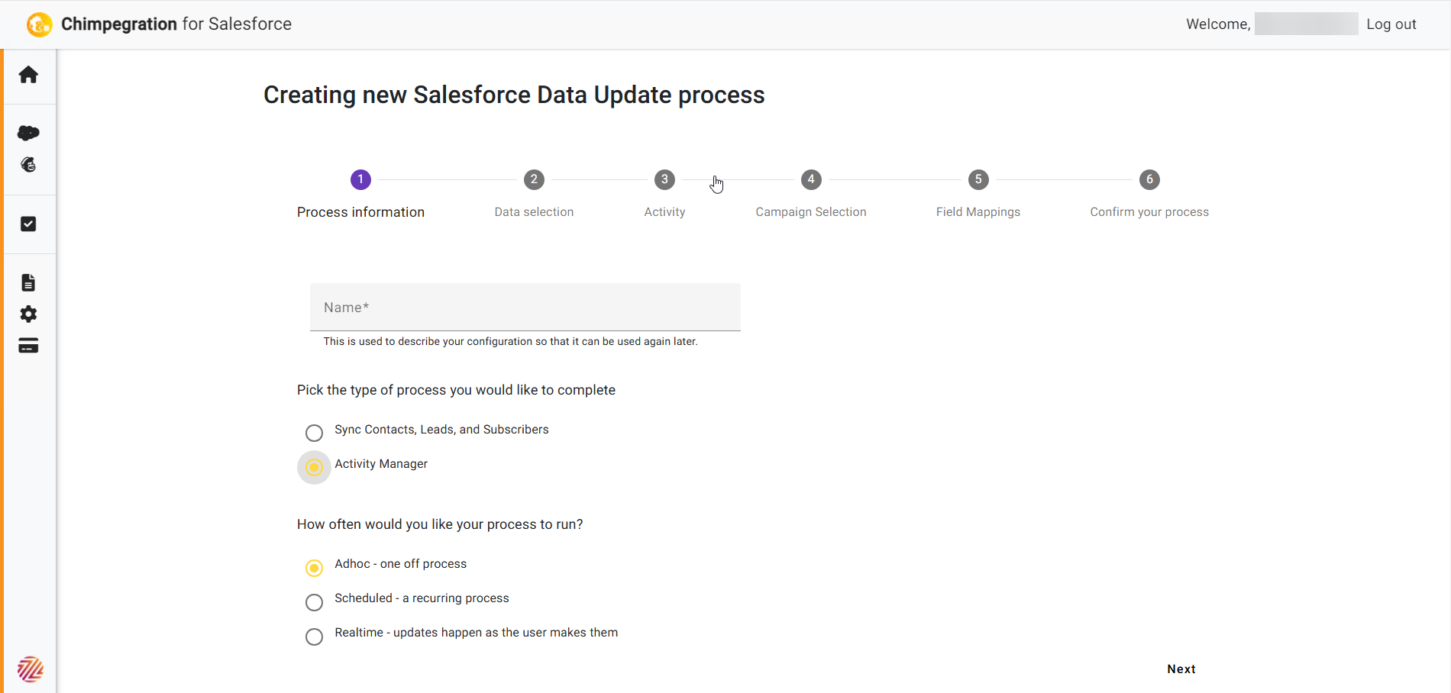Click the Salesforce cloud sidebar icon
Image resolution: width=1451 pixels, height=693 pixels.
tap(28, 133)
